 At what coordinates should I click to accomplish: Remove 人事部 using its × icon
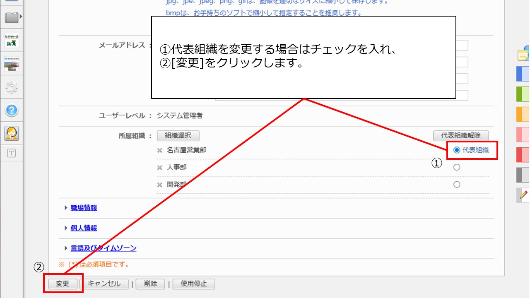159,168
